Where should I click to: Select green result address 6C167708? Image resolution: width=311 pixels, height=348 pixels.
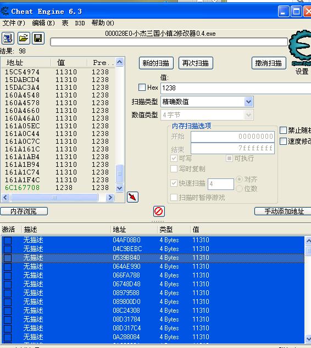click(22, 188)
